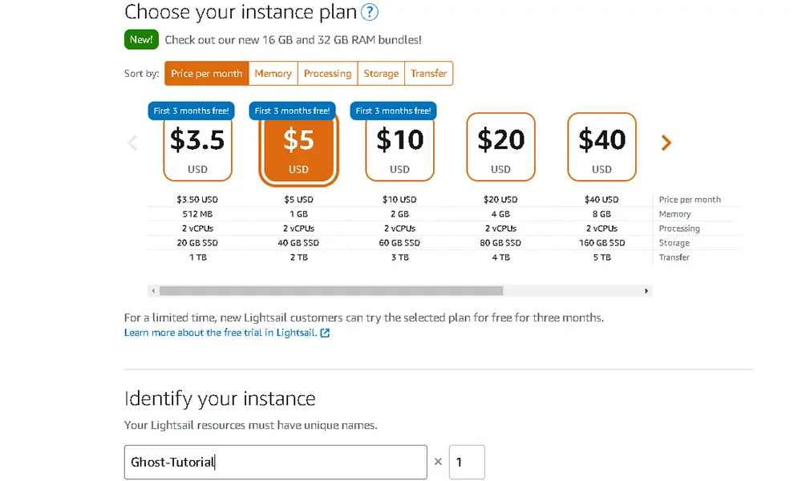The image size is (802, 481).
Task: Select the $10 USD plan card
Action: pos(399,147)
